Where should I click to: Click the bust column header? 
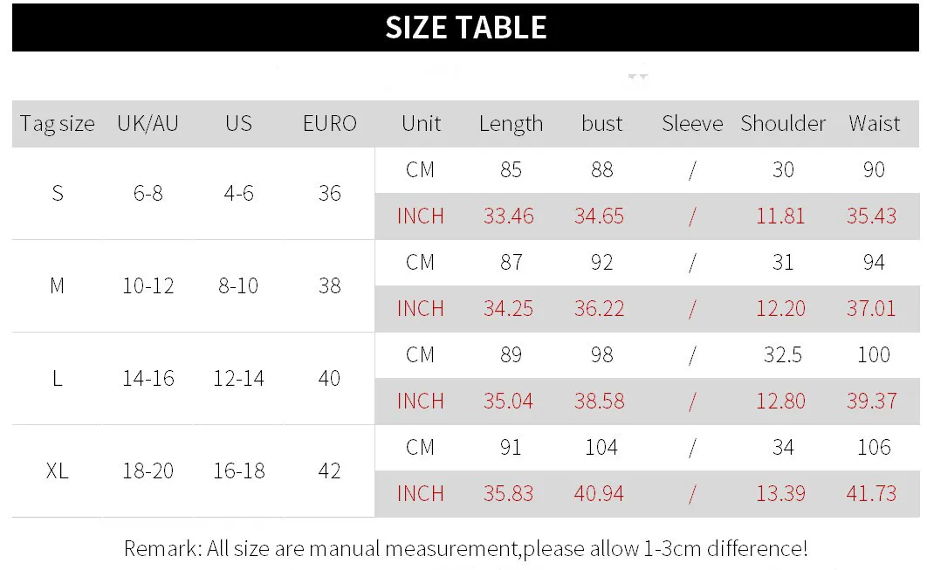click(601, 124)
